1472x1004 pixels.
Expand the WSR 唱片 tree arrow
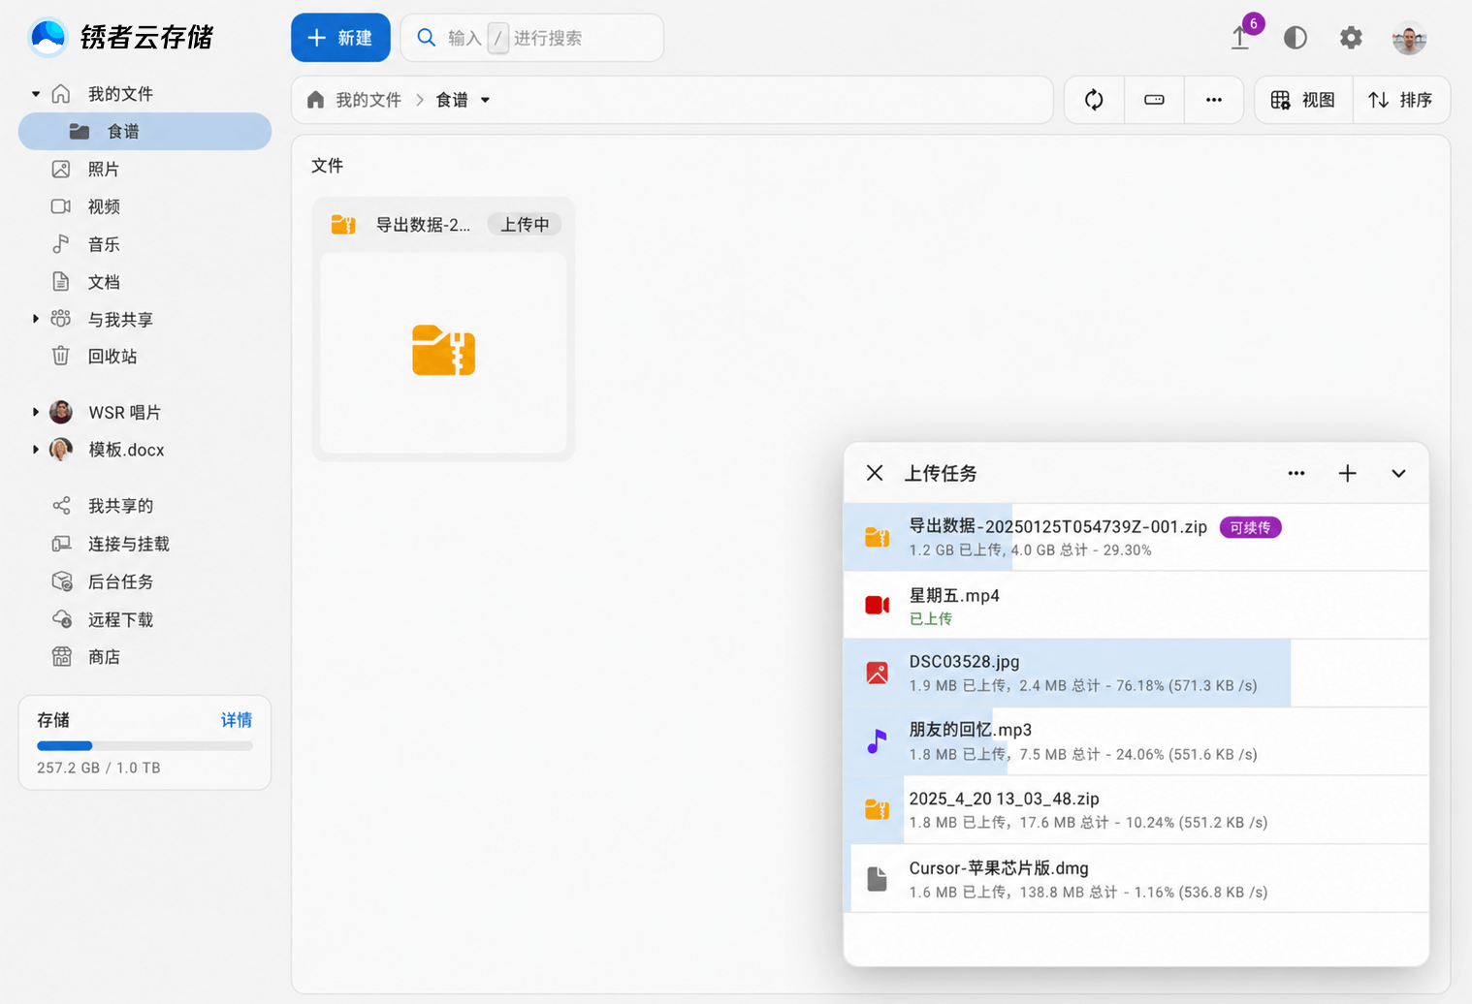pyautogui.click(x=36, y=412)
